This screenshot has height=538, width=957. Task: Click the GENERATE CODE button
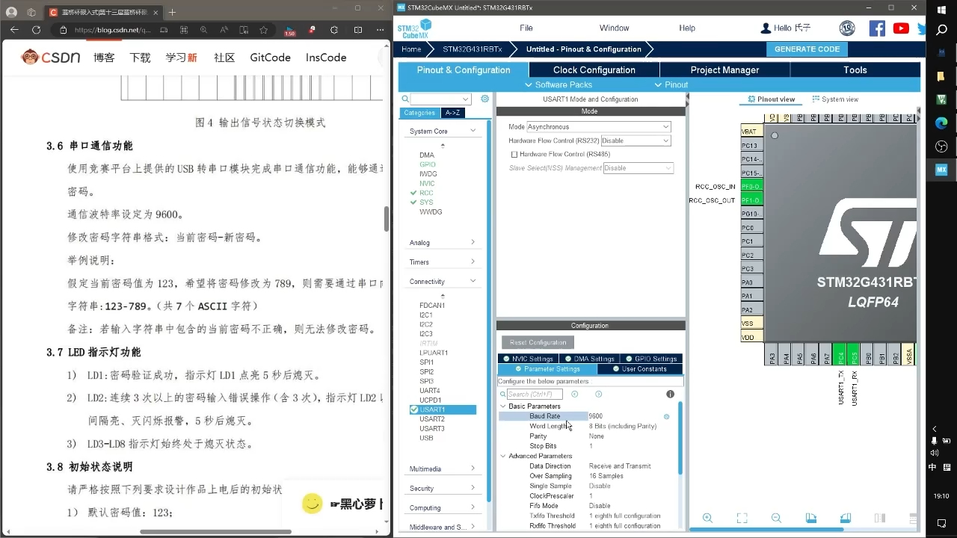tap(807, 49)
